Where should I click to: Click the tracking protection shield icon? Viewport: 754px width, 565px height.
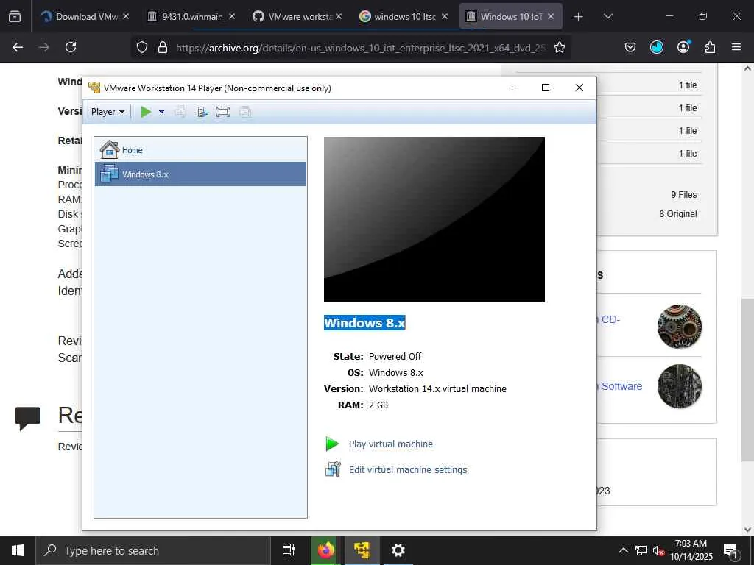pos(142,47)
